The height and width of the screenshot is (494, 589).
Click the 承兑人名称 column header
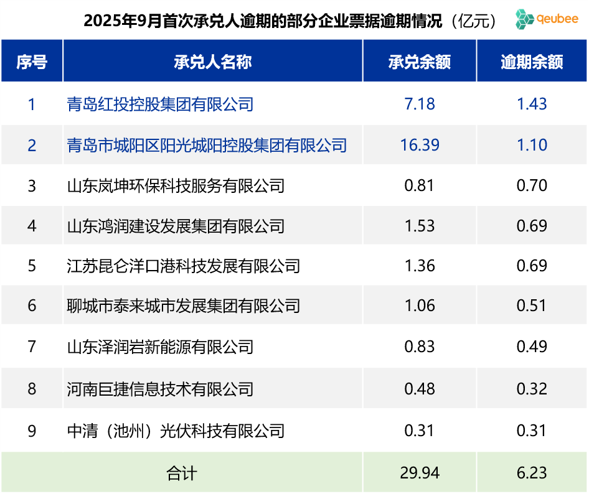point(212,62)
